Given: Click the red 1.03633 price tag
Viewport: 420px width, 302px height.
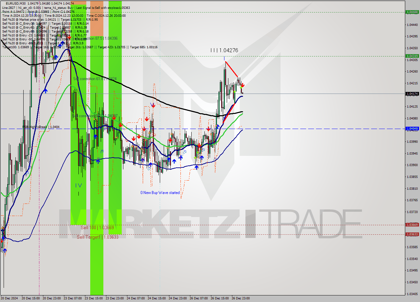Looking at the screenshot, I should pos(412,234).
